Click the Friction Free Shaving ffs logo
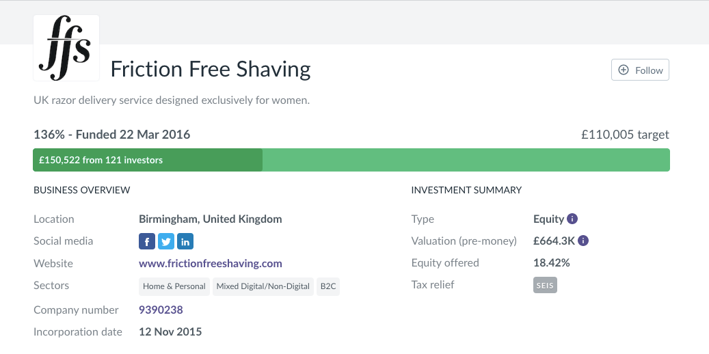Image resolution: width=709 pixels, height=354 pixels. pyautogui.click(x=66, y=48)
